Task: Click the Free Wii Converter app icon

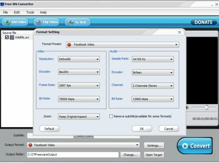Action: click(x=2, y=4)
